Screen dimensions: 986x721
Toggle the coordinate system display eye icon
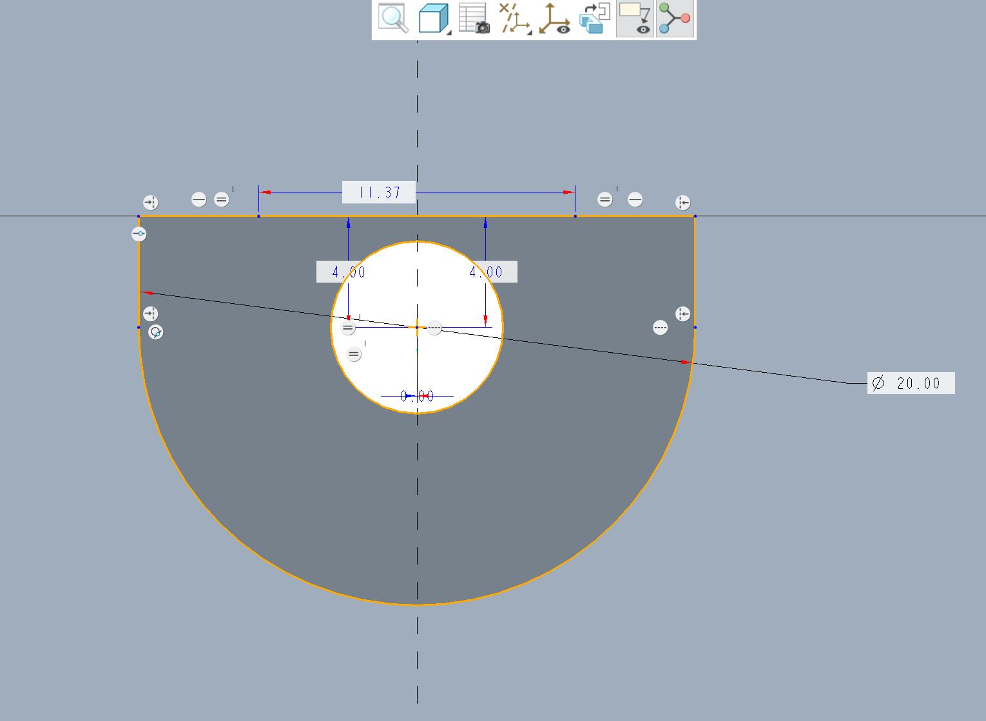[554, 18]
